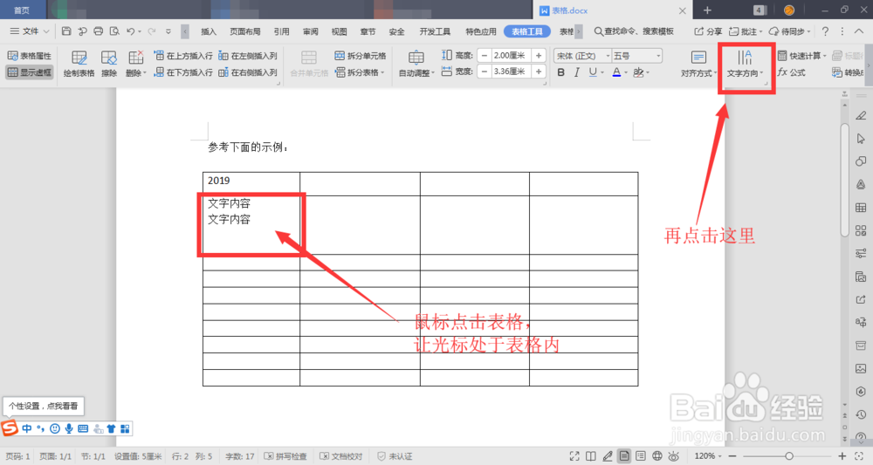This screenshot has width=873, height=465.
Task: Click the fx 公式 formula button
Action: (792, 72)
